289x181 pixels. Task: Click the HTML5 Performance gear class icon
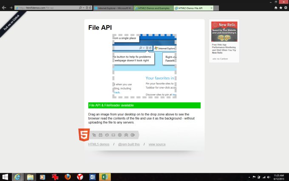(120, 135)
